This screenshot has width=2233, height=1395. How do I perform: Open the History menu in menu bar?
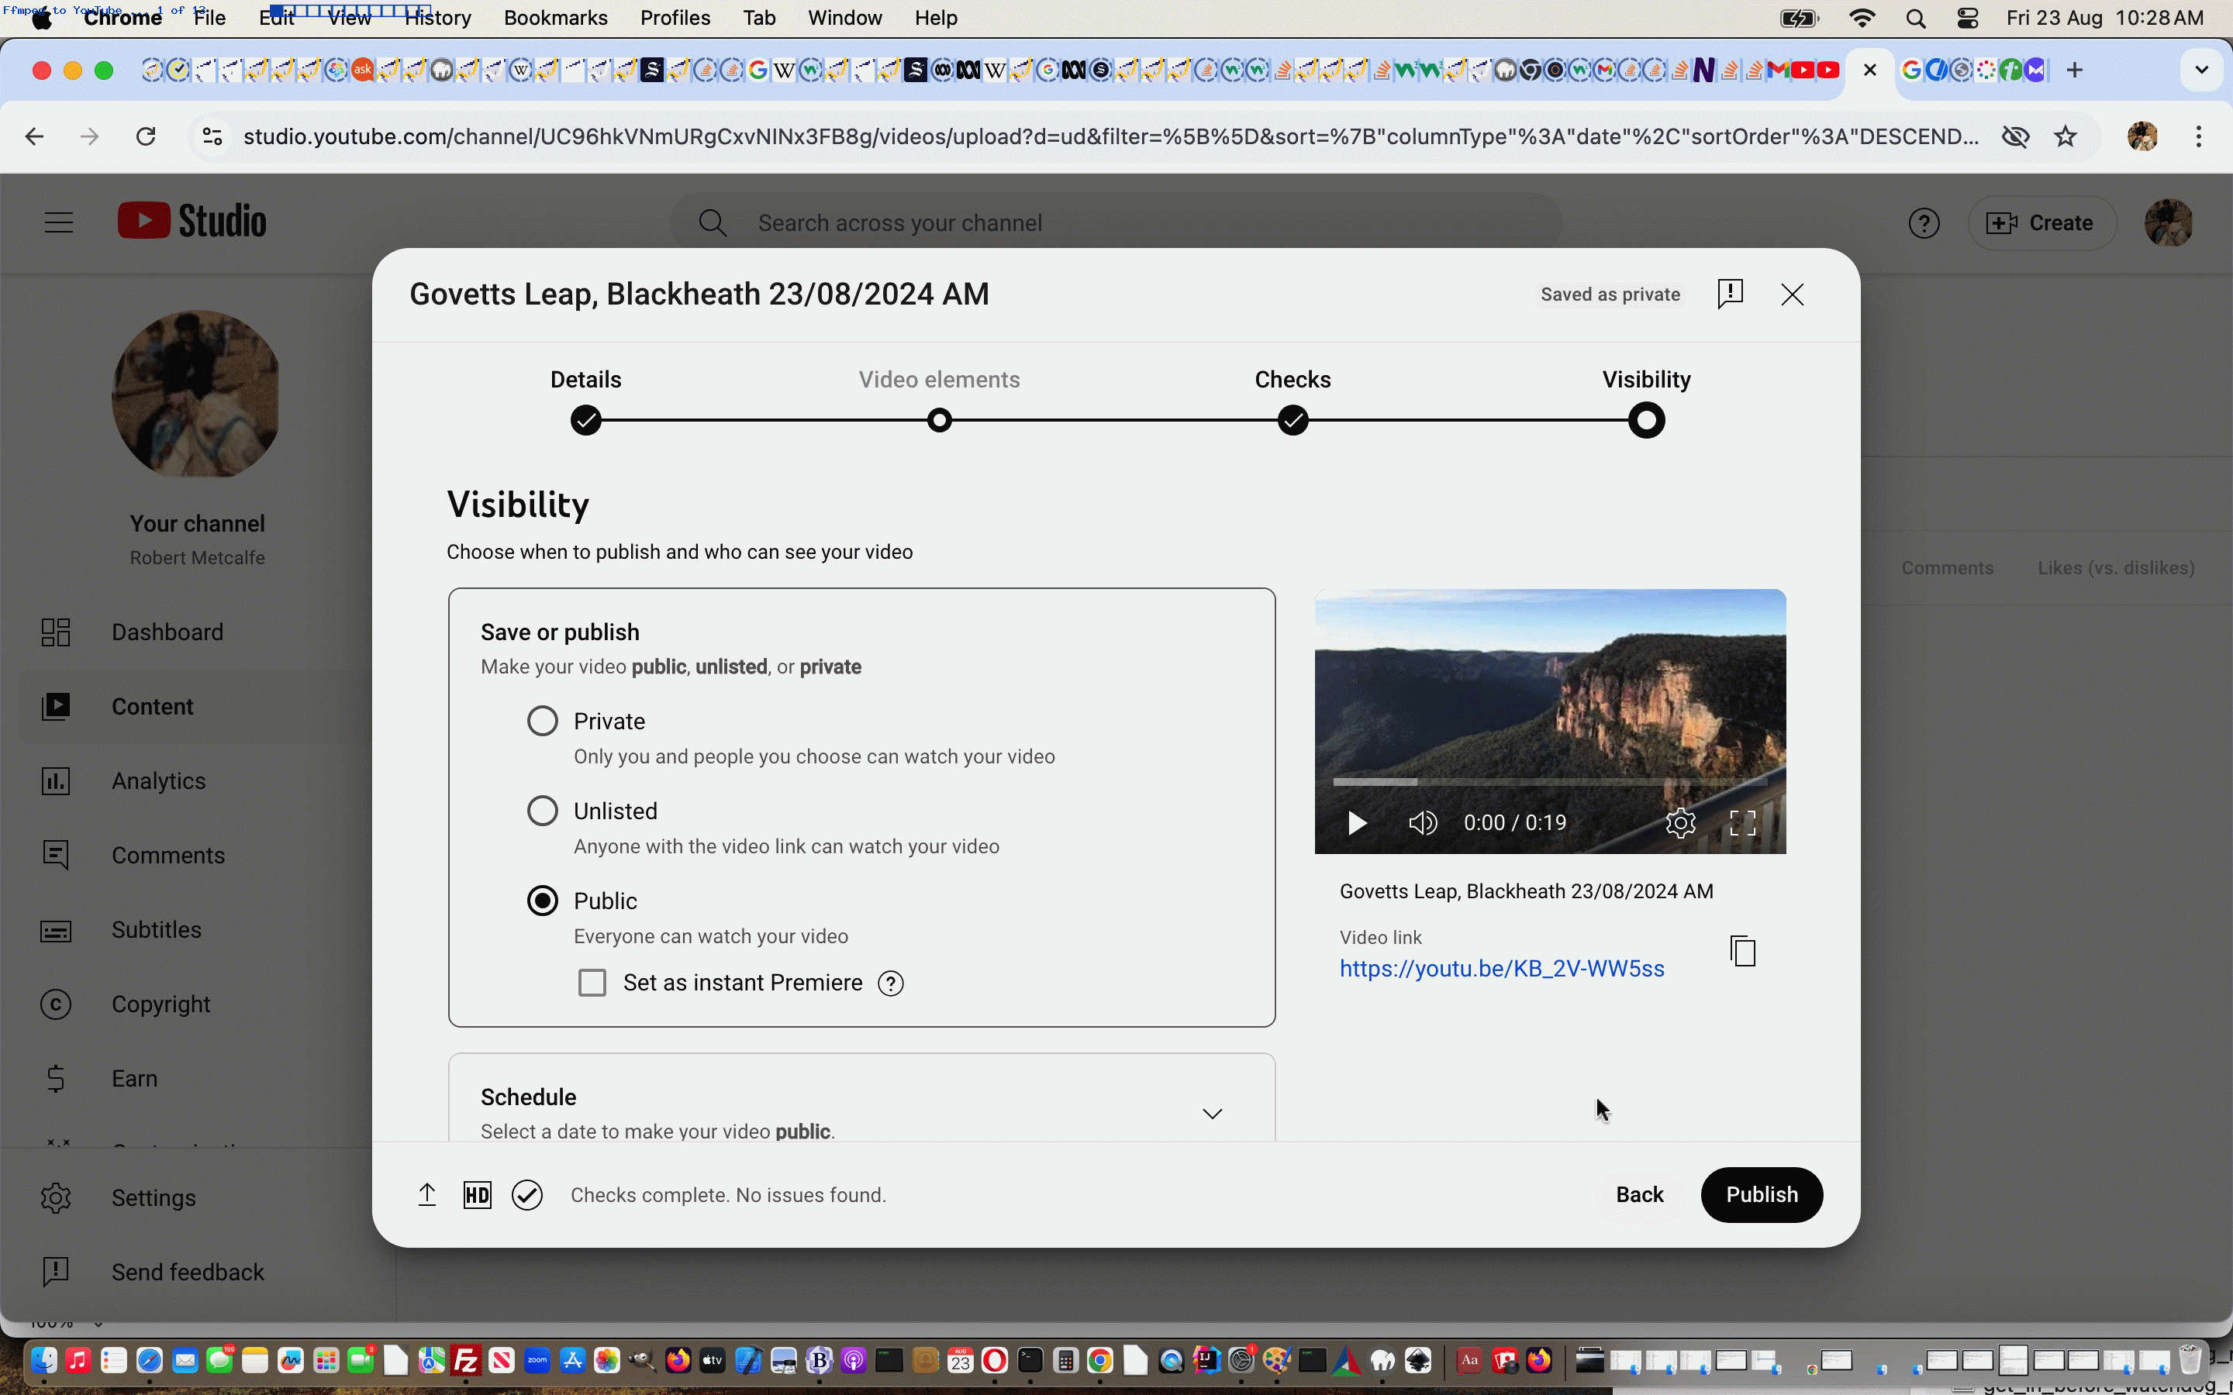pos(437,18)
